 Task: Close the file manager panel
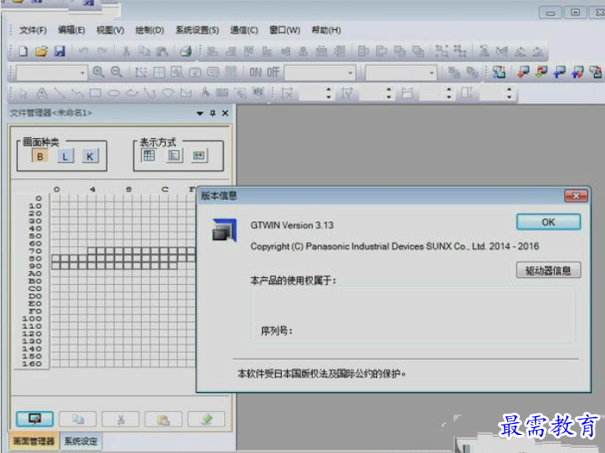point(225,113)
